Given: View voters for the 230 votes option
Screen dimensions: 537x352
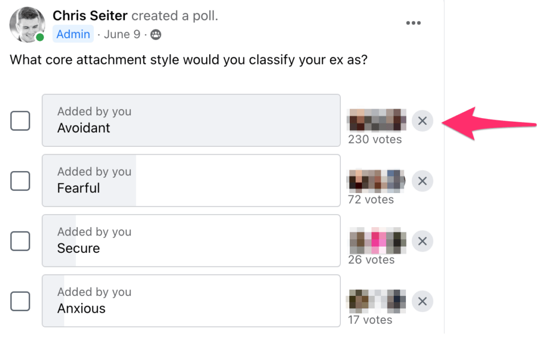Looking at the screenshot, I should (375, 140).
